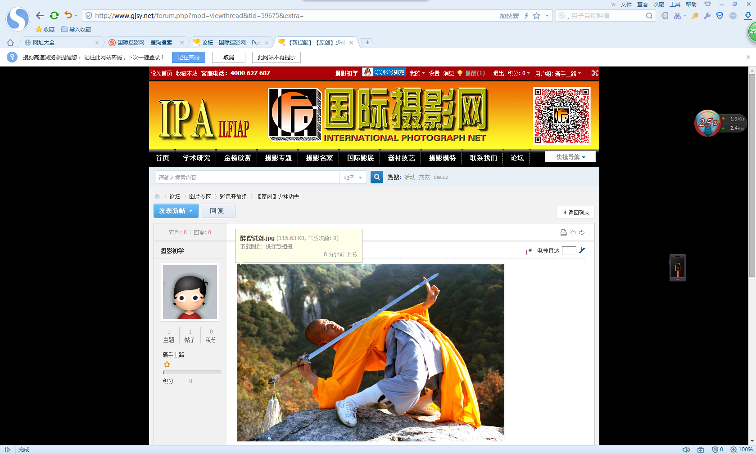Click the key password manager icon

point(695,16)
